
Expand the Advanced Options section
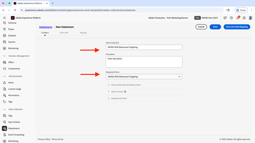pyautogui.click(x=144, y=99)
